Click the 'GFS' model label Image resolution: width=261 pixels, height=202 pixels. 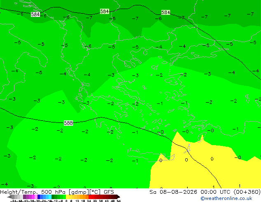click(x=109, y=192)
